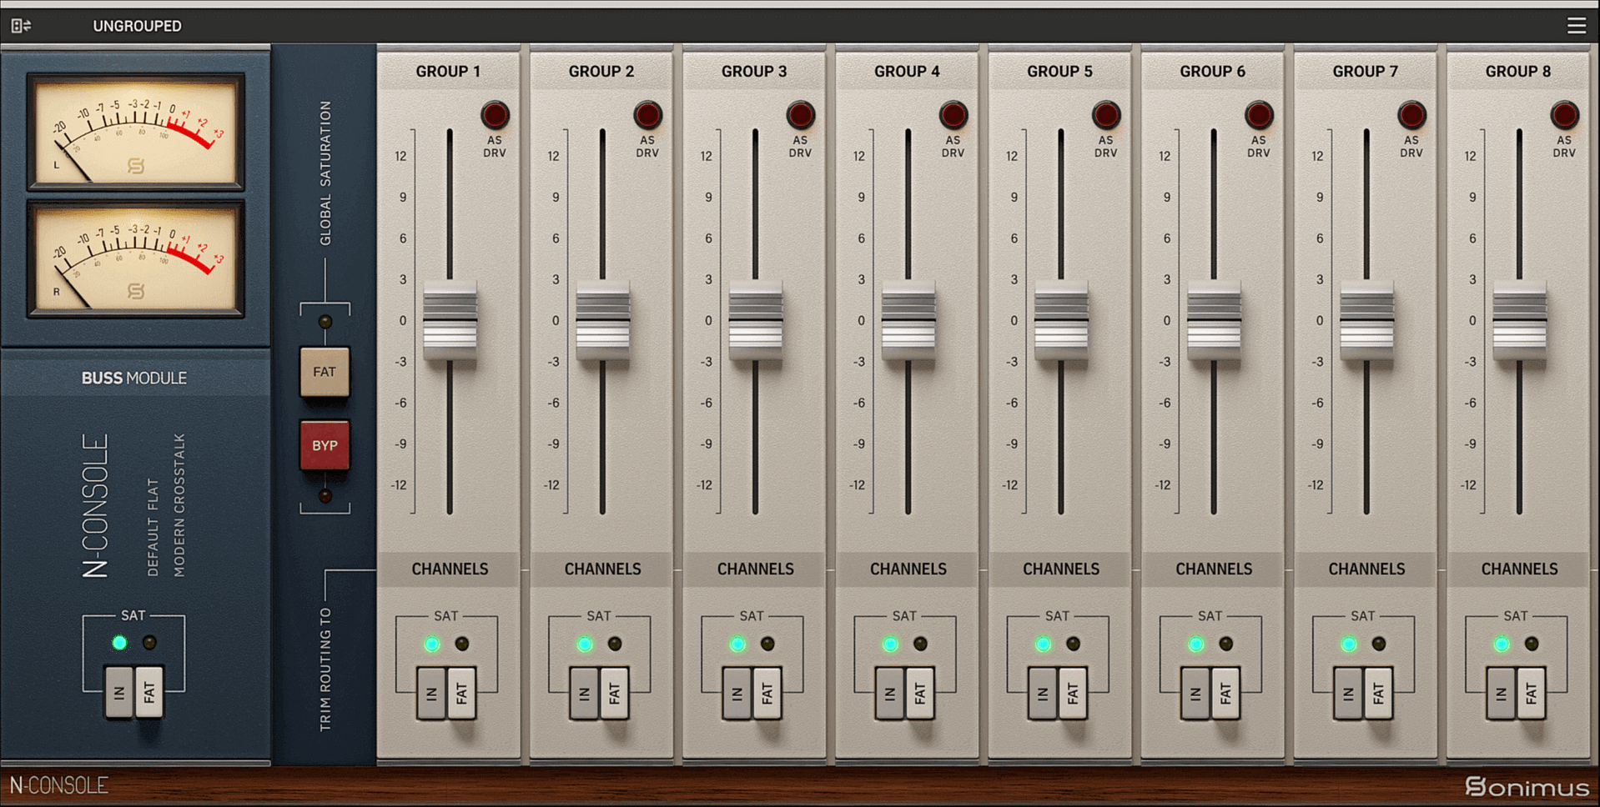
Task: Enable global FAT saturation button
Action: coord(325,372)
